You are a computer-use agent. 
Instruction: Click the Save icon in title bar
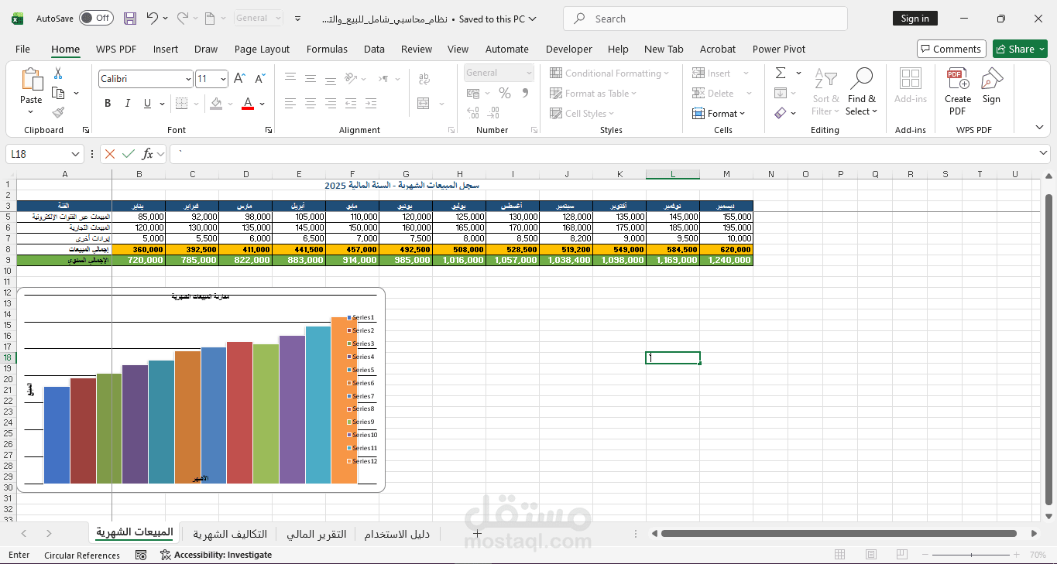(x=130, y=19)
